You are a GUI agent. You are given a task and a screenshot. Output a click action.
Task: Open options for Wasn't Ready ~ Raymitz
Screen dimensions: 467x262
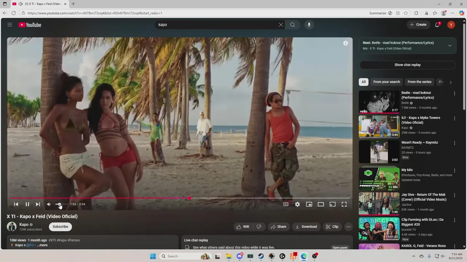[454, 143]
